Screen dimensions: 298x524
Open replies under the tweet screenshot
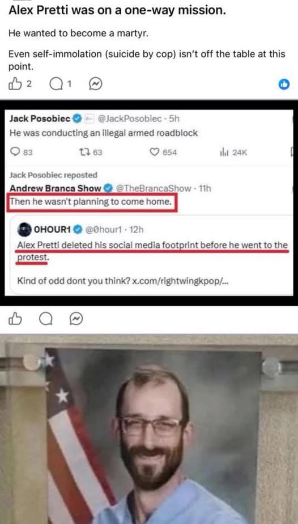tap(45, 319)
